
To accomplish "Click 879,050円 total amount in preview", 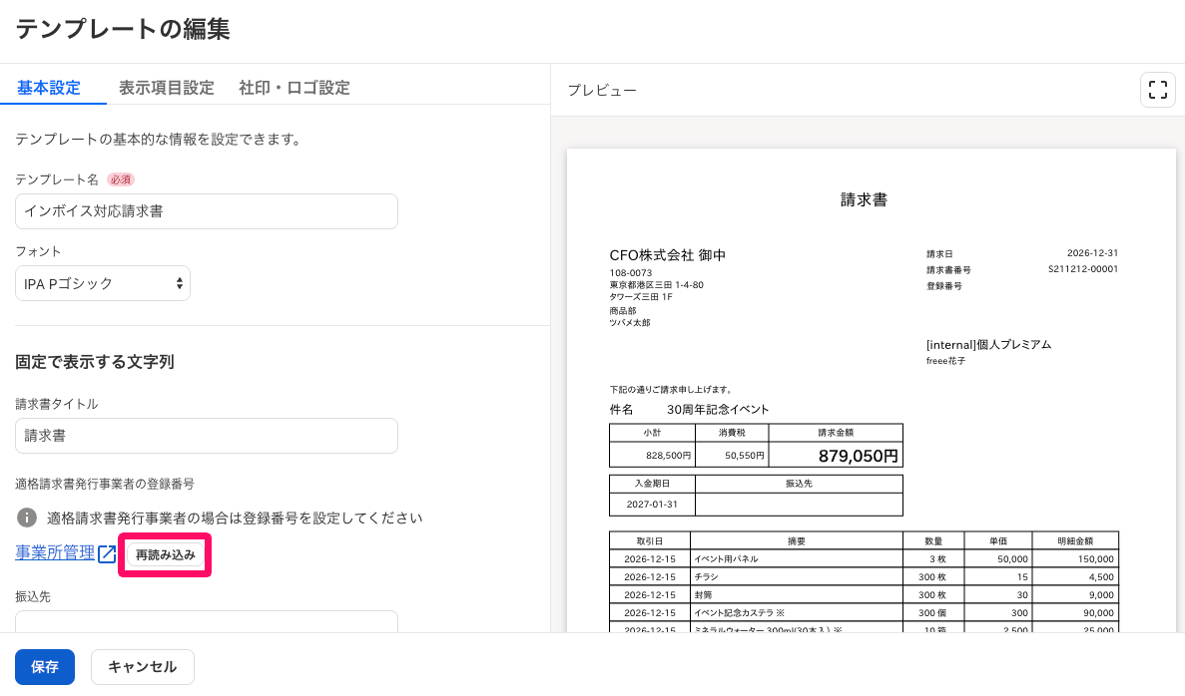I will (858, 456).
